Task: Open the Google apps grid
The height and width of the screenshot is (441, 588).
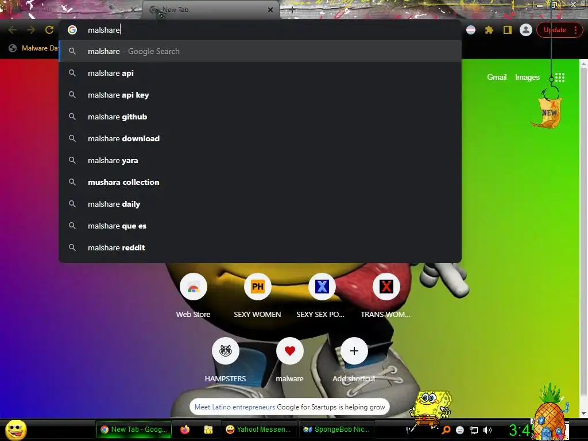Action: 560,78
